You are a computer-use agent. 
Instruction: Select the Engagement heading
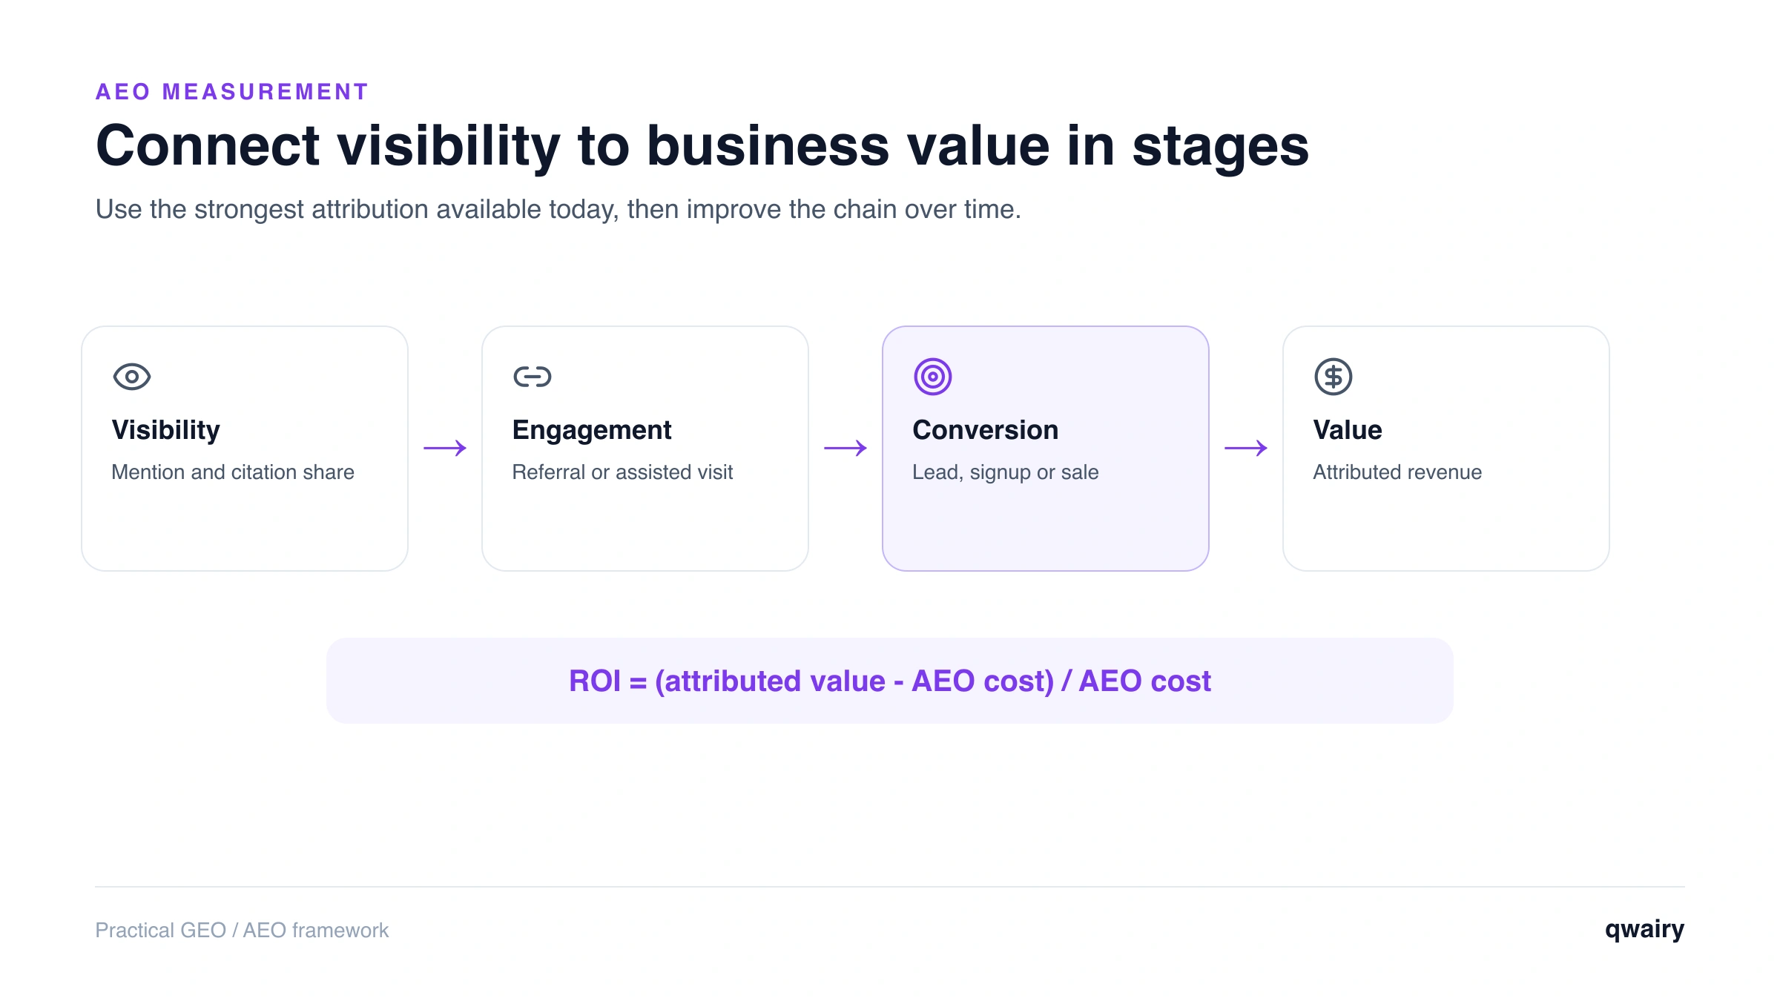click(592, 430)
